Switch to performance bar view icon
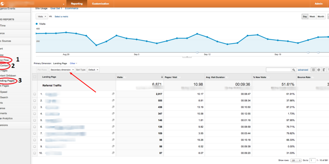329x164 pixels. [x=324, y=70]
